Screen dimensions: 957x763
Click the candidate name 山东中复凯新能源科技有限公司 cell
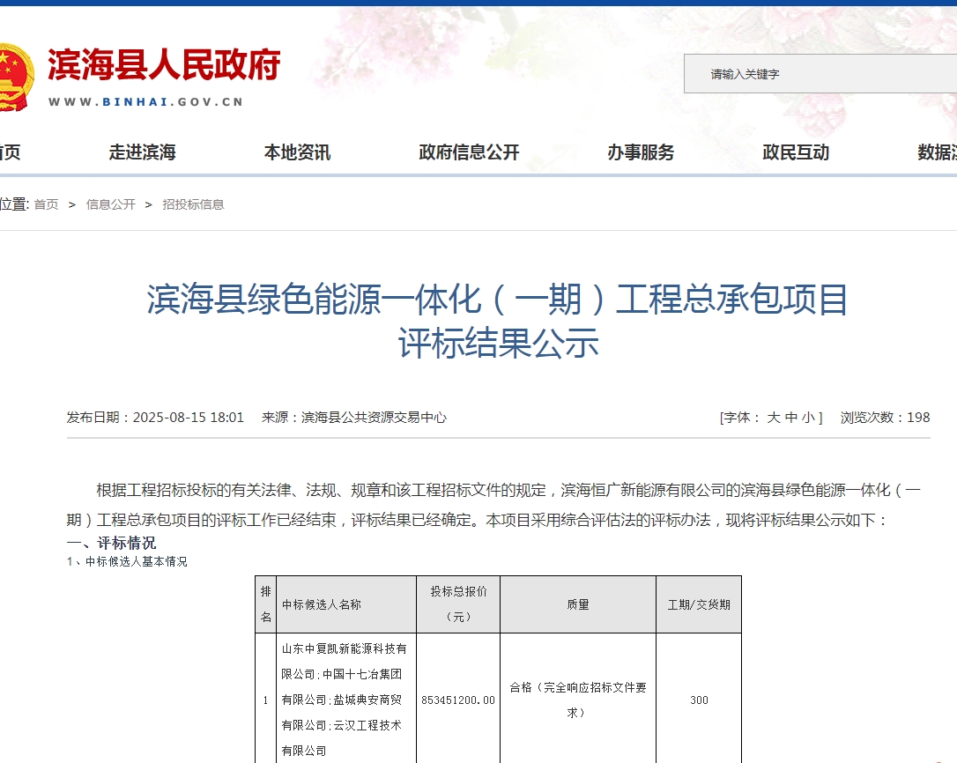coord(345,700)
